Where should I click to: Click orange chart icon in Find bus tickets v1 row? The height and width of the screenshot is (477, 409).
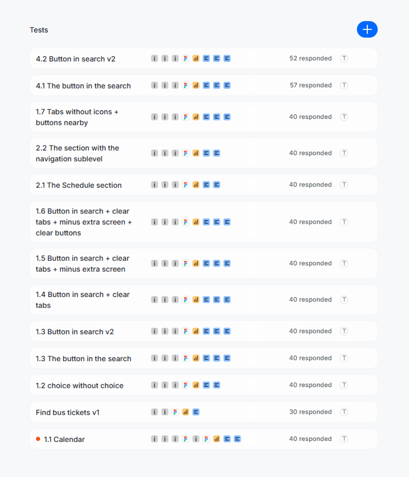[x=186, y=412]
